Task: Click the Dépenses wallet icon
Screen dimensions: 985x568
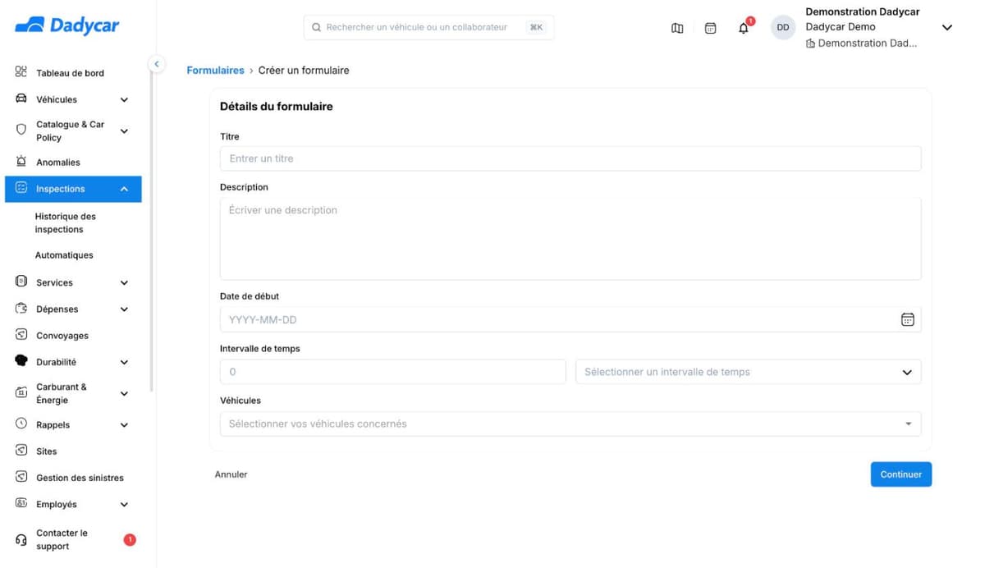Action: point(21,309)
